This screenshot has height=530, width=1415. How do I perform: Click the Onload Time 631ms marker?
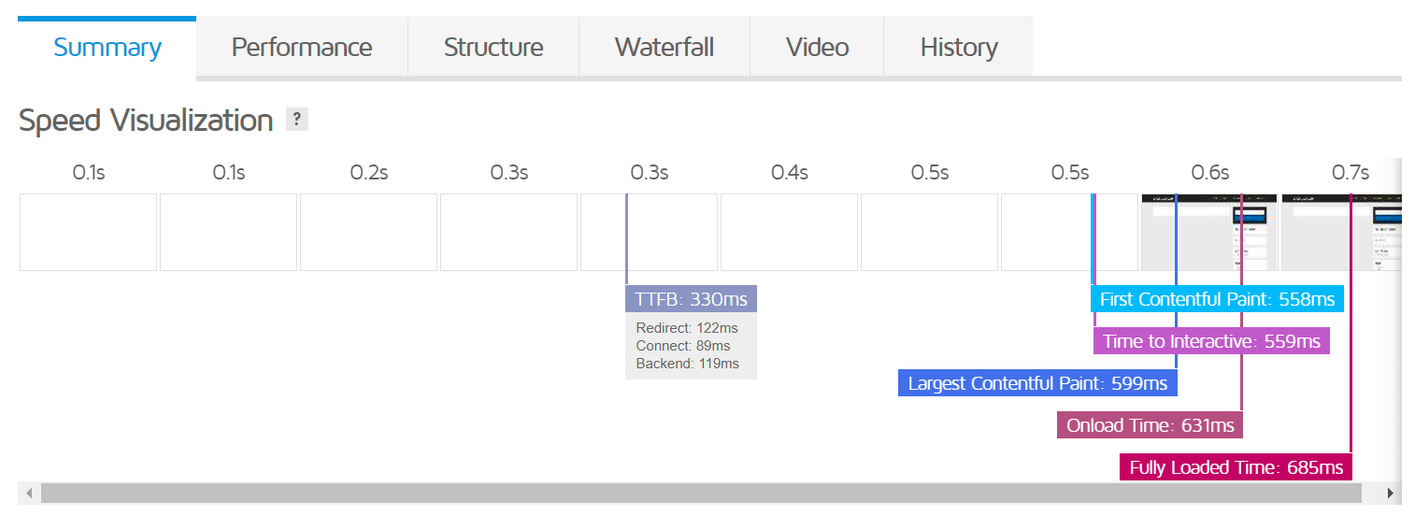(1150, 425)
